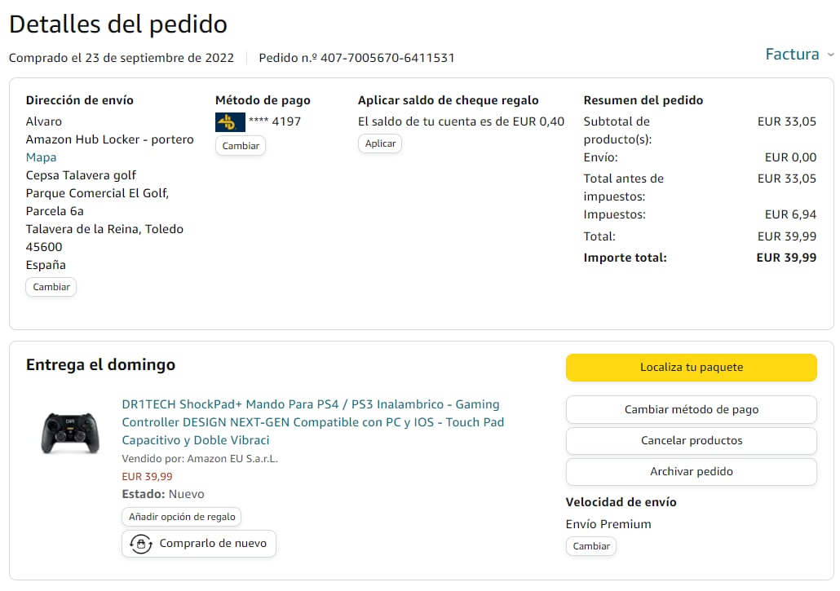The width and height of the screenshot is (840, 591).
Task: Click the payment card logo icon
Action: (230, 122)
